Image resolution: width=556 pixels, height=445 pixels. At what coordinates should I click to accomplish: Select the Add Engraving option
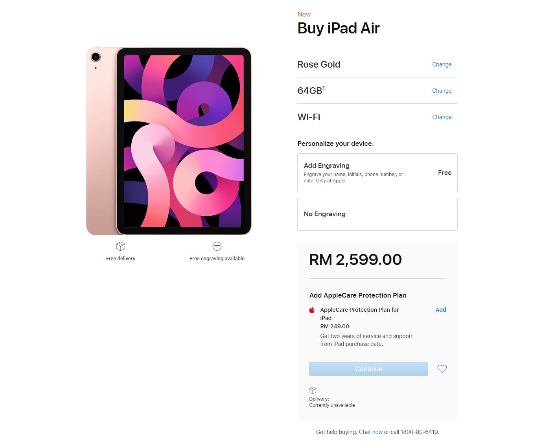point(377,173)
